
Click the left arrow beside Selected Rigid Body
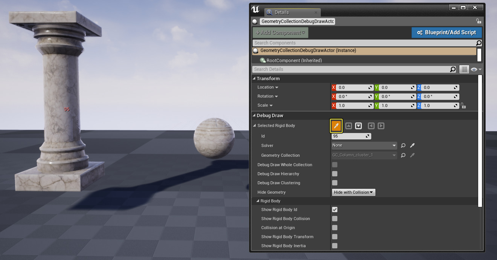(371, 126)
